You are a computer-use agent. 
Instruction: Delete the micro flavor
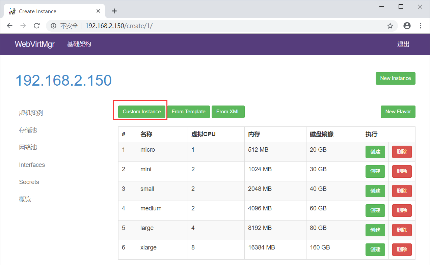[402, 152]
